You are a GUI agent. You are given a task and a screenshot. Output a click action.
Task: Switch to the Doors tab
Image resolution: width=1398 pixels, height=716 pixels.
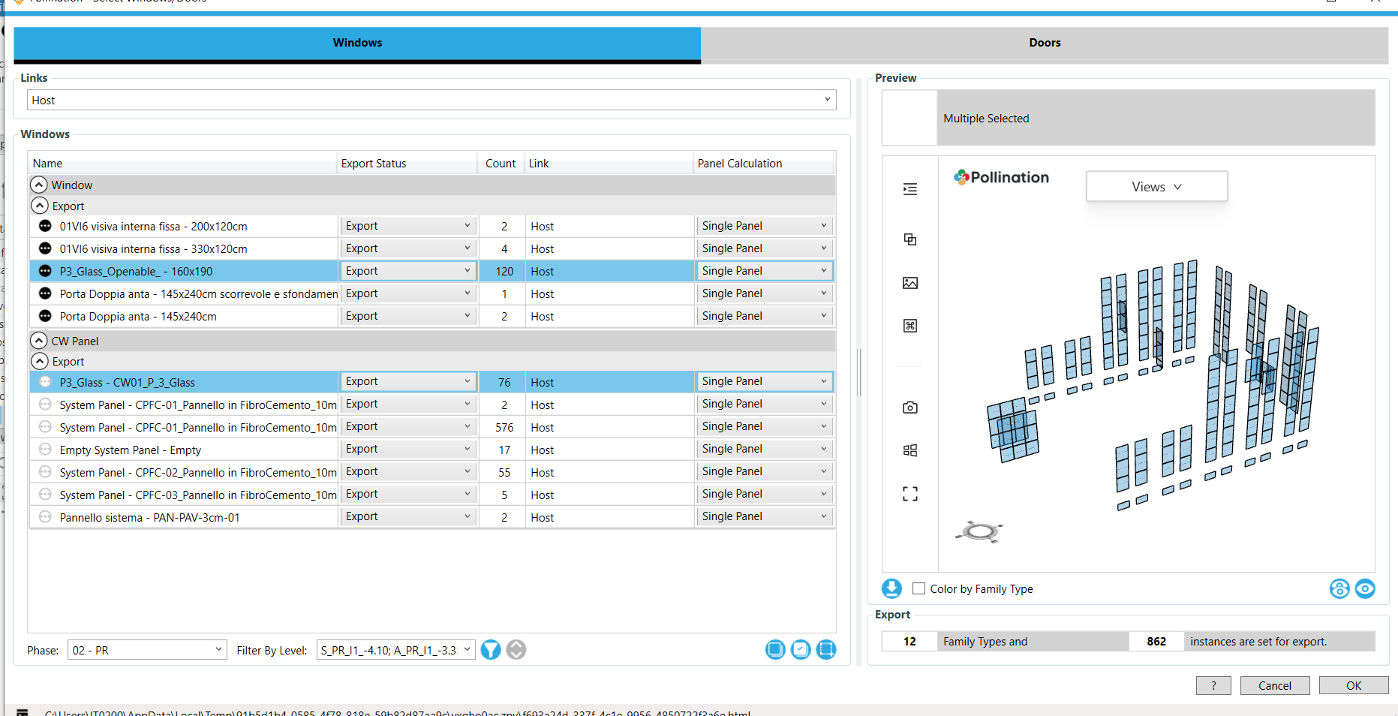pos(1045,44)
